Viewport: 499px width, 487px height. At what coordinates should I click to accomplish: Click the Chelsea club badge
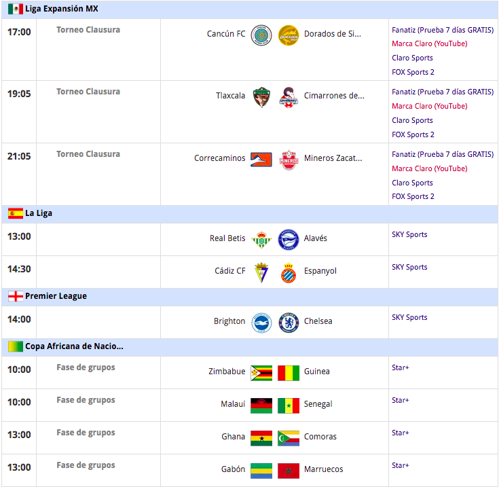coord(289,323)
